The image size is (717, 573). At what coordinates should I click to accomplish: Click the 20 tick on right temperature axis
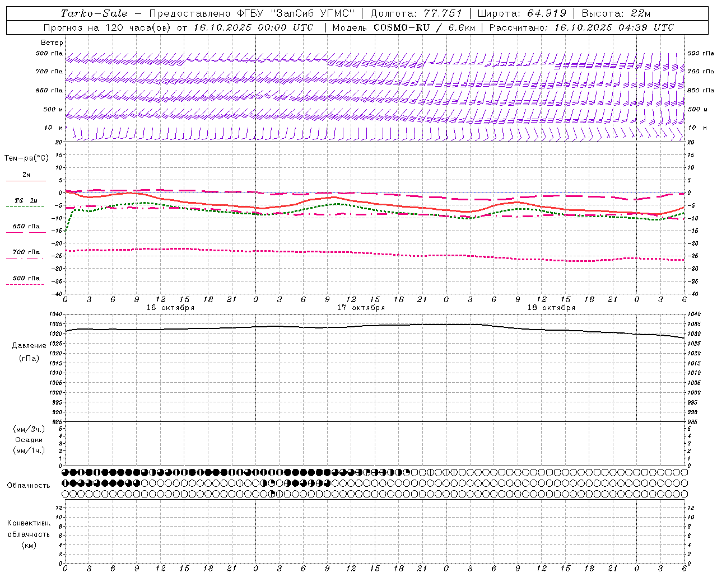point(691,142)
